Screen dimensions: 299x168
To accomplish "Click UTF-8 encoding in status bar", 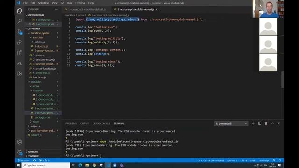I will [x=243, y=161].
